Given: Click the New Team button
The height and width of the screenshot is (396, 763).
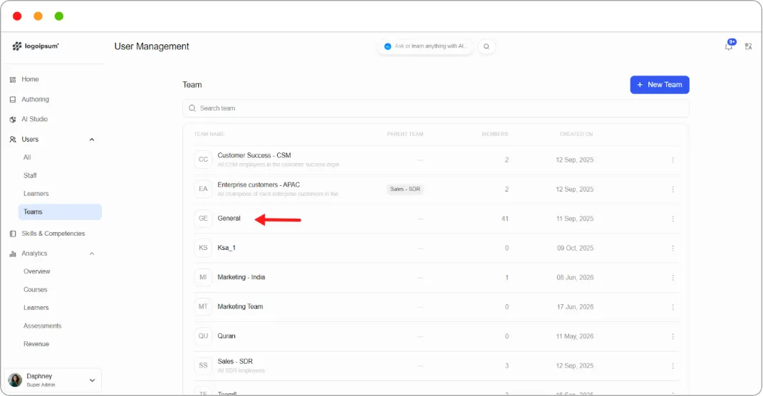Looking at the screenshot, I should tap(660, 85).
